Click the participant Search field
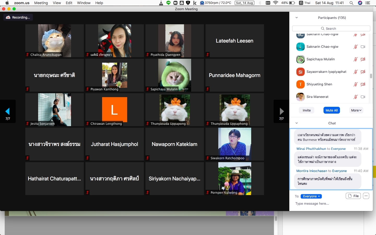 pyautogui.click(x=331, y=28)
